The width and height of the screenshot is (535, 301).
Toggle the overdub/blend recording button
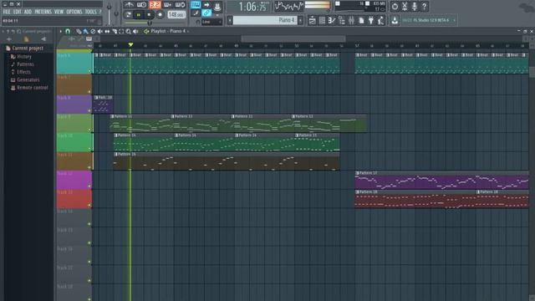click(x=167, y=5)
